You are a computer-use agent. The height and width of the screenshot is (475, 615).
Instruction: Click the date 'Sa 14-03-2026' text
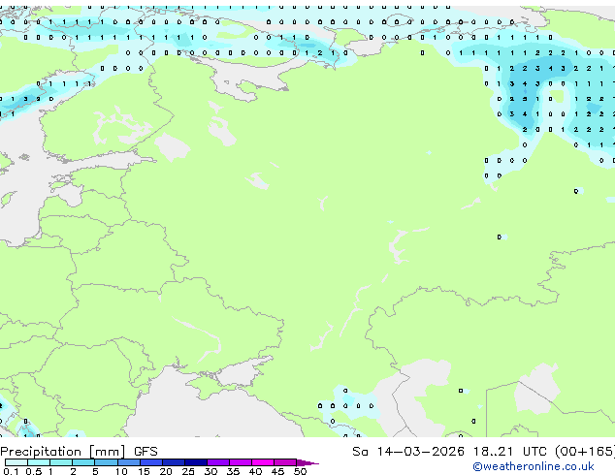[408, 452]
